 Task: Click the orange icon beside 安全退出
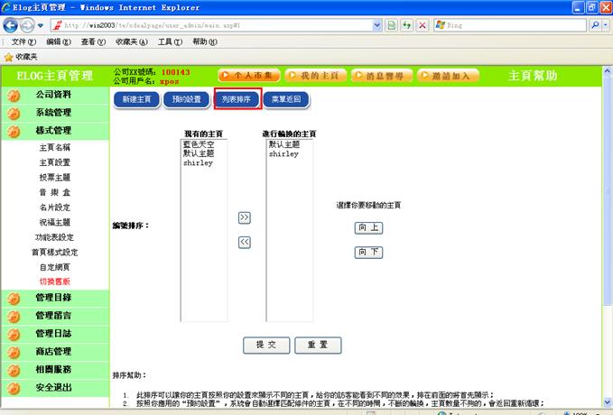coord(14,388)
